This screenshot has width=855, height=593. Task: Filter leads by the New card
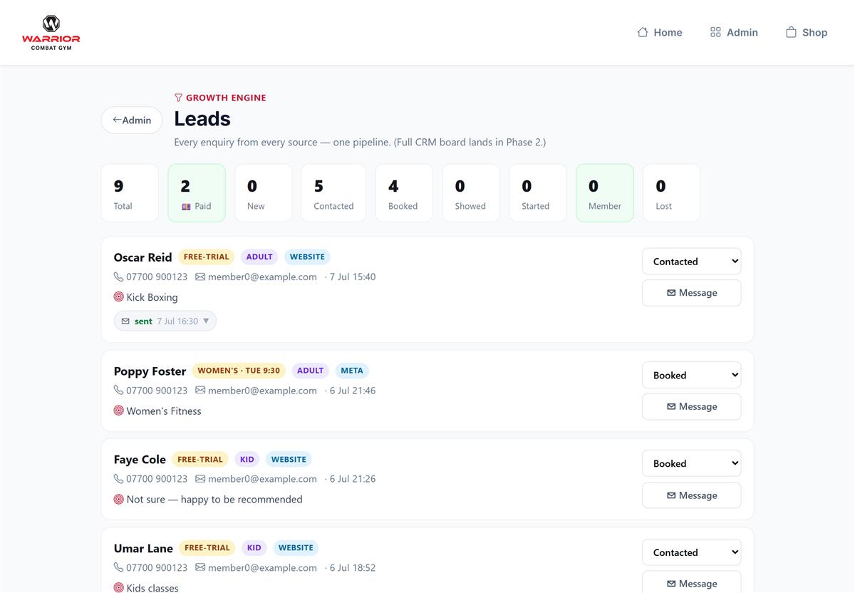[264, 193]
